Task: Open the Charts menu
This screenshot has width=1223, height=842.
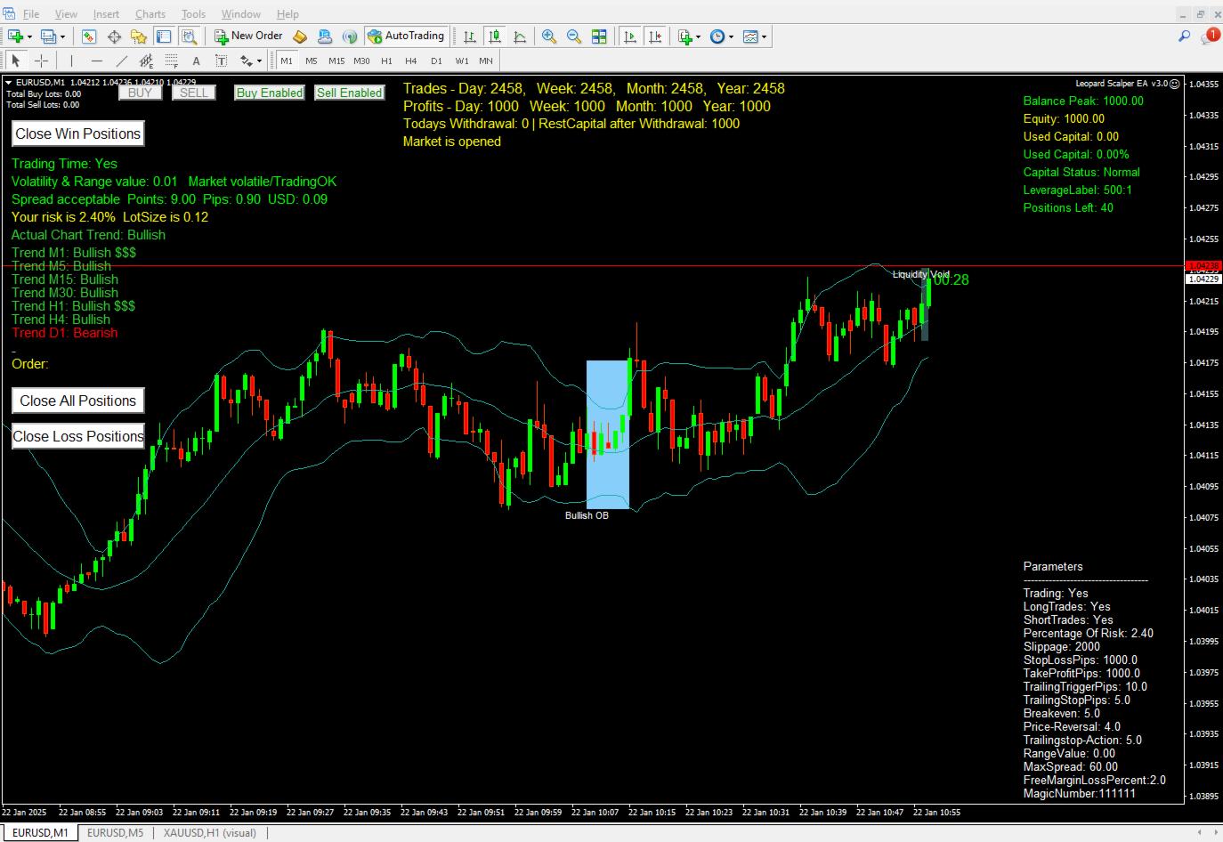Action: tap(150, 13)
